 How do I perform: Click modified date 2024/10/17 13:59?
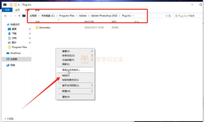click(94, 28)
